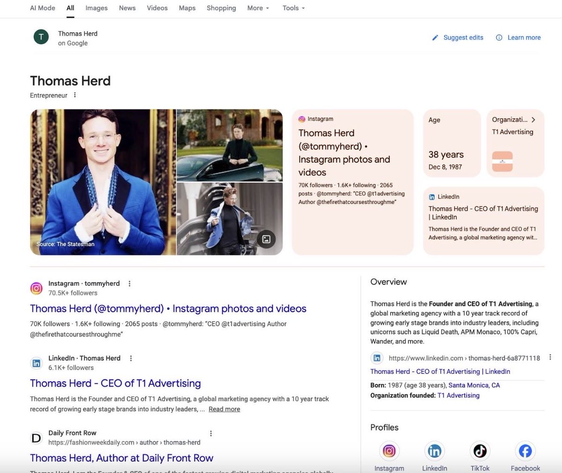Viewport: 562px width, 473px height.
Task: Go to the Shopping tab
Action: pyautogui.click(x=221, y=8)
